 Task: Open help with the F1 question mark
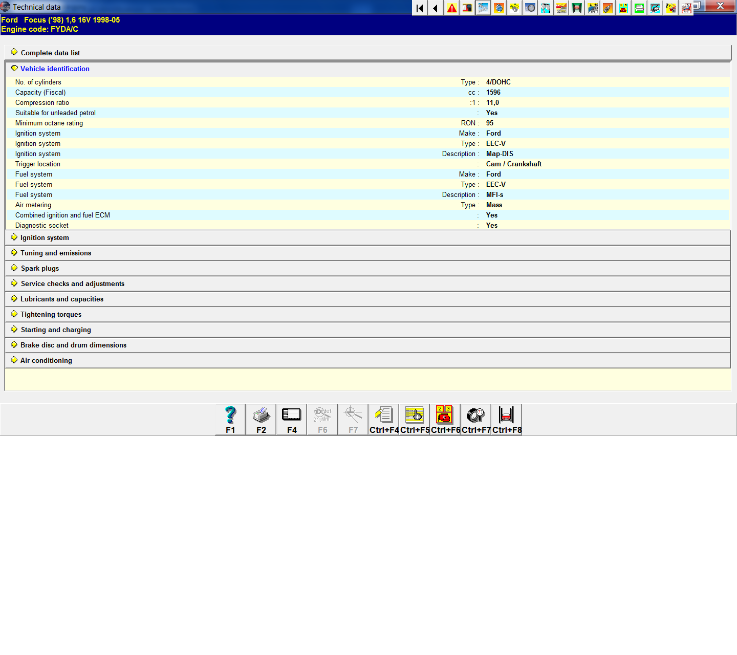230,420
